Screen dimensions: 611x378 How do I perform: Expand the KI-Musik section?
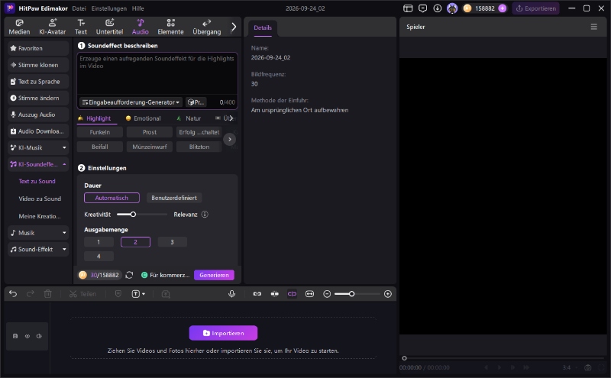[x=38, y=147]
